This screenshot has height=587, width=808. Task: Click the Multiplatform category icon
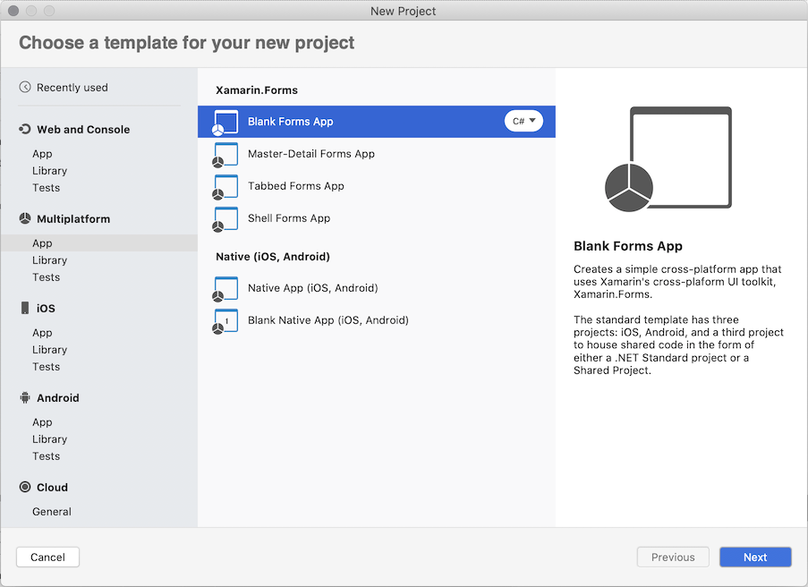(x=25, y=218)
